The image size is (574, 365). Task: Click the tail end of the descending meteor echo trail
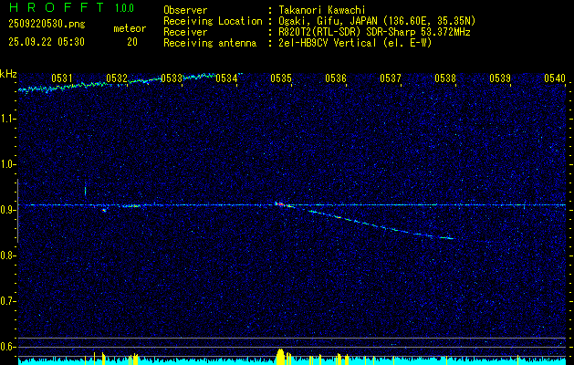pyautogui.click(x=449, y=238)
